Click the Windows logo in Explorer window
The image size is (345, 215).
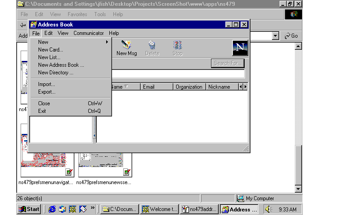pyautogui.click(x=293, y=14)
